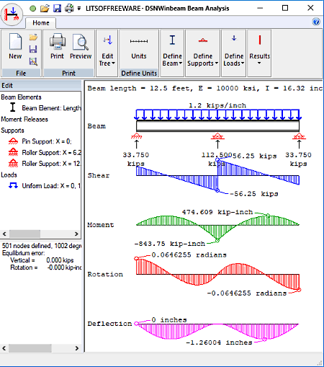Click '0.0646255 radians' positive rotation label
Screen dimensions: 324x367
pyautogui.click(x=189, y=255)
